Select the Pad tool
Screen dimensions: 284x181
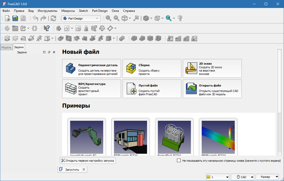pos(7,38)
